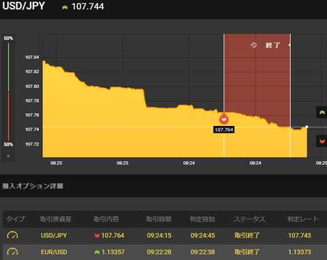Click the current rate 107.744
327x260 pixels.
click(88, 7)
